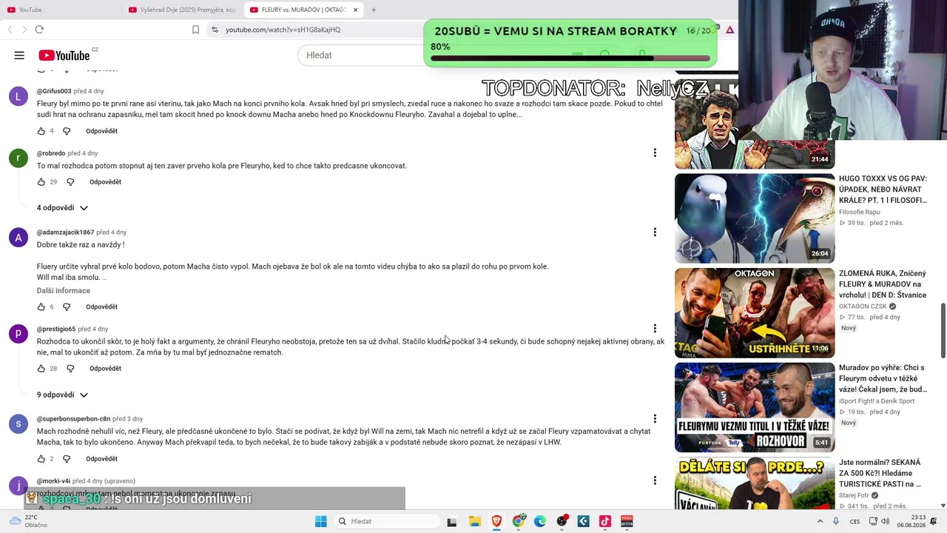Open options menu for @superbonsuperbon-c8n comment

(x=655, y=419)
